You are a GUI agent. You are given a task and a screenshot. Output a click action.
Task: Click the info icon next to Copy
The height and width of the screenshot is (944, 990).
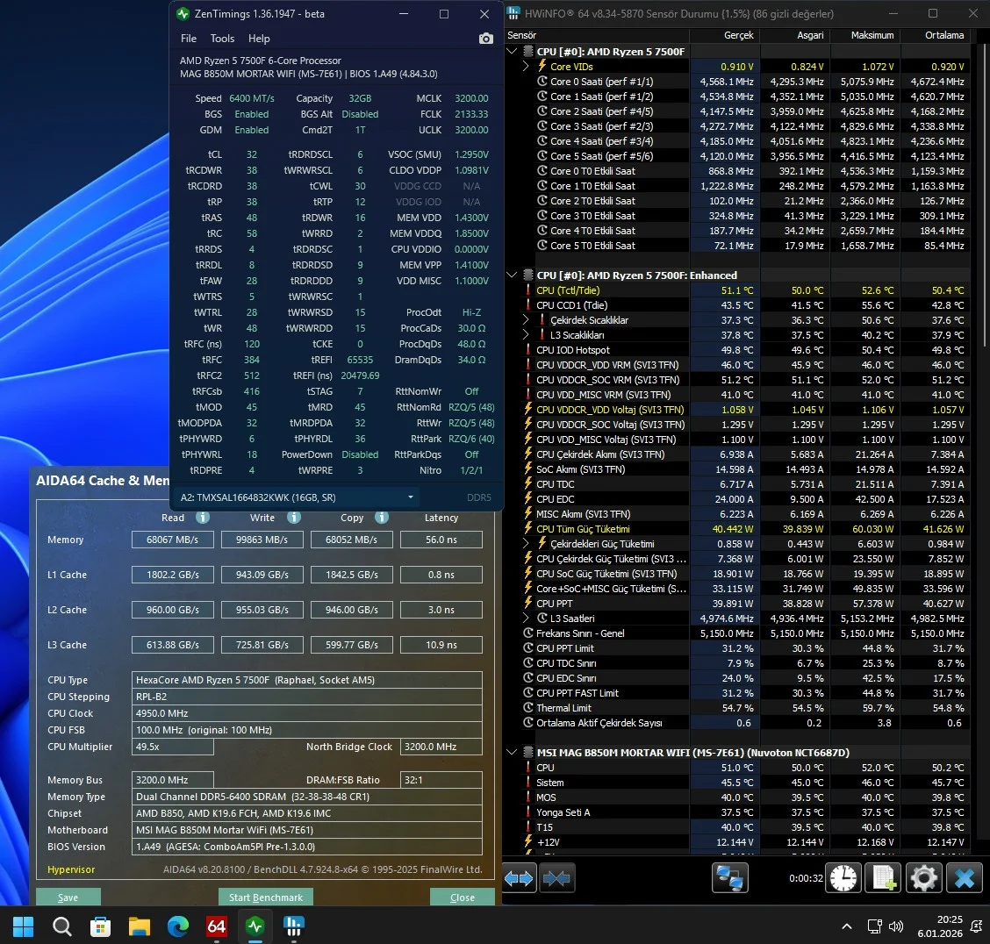pyautogui.click(x=382, y=518)
